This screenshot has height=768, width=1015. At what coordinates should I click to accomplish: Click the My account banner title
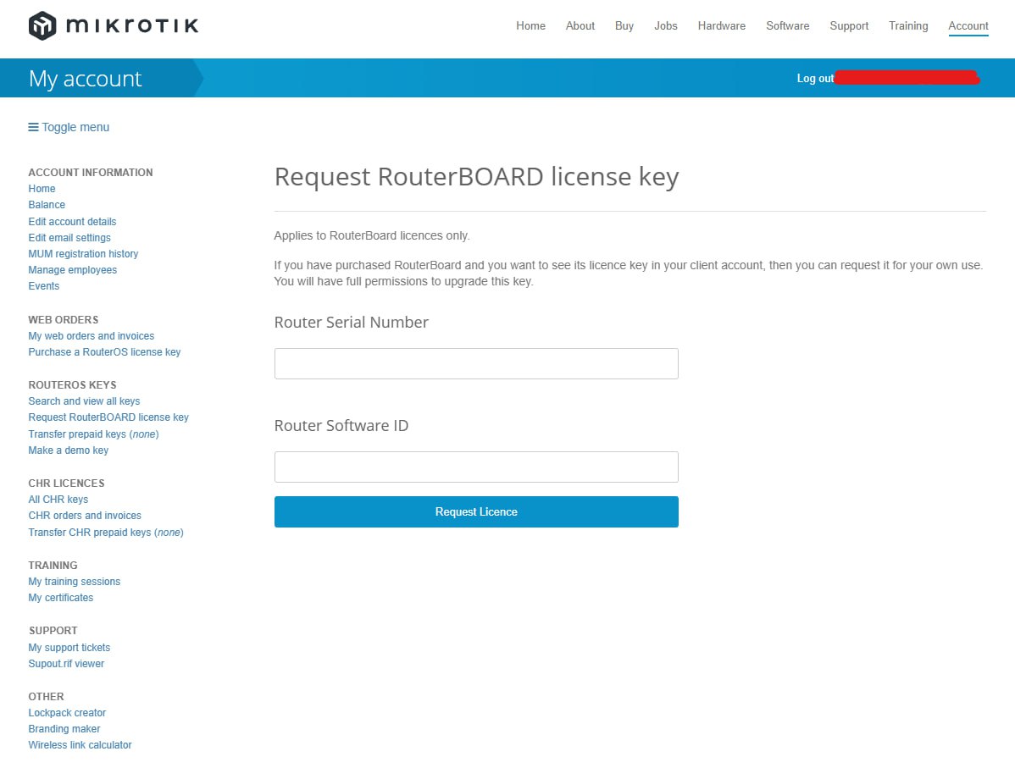pyautogui.click(x=85, y=79)
